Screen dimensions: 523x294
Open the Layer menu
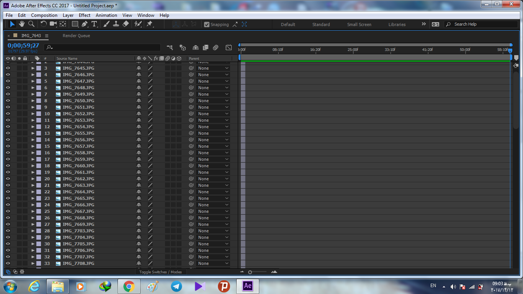tap(68, 15)
